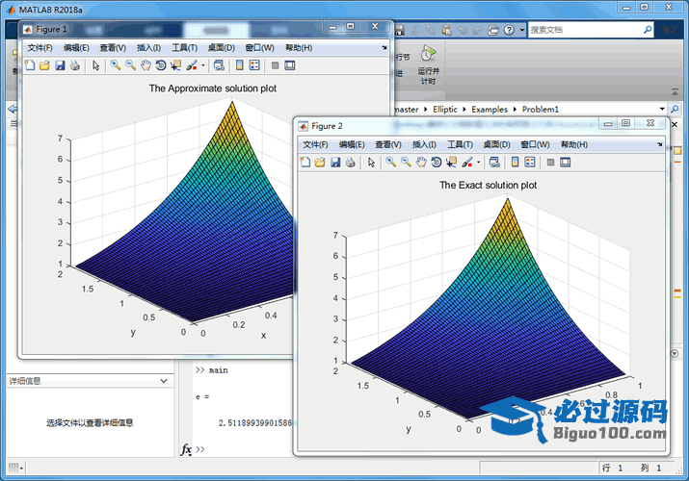Dock Figure 1 using the corner arrow
The width and height of the screenshot is (689, 481).
(x=384, y=47)
